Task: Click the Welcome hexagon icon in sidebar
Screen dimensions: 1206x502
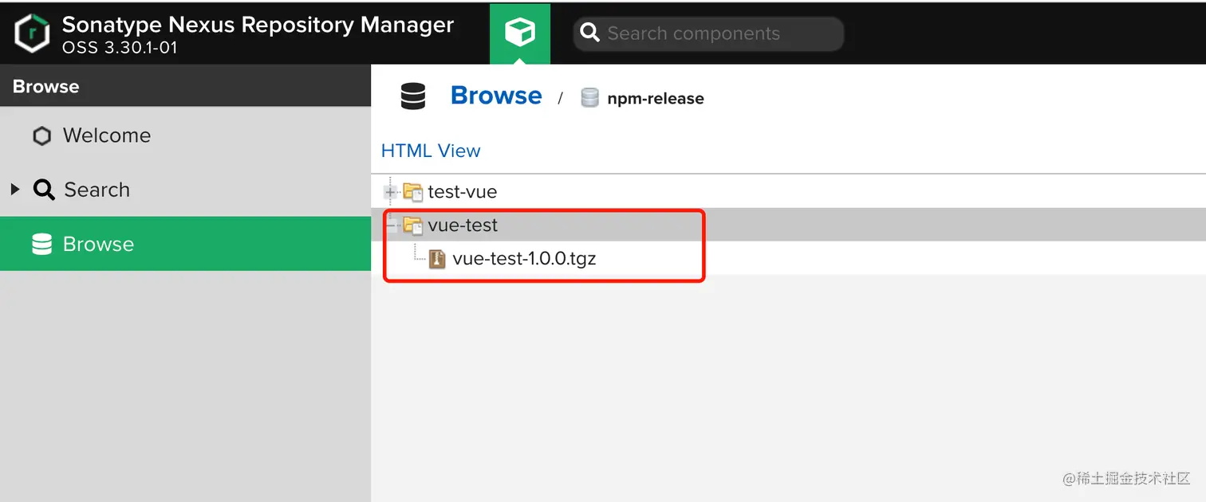Action: click(41, 136)
